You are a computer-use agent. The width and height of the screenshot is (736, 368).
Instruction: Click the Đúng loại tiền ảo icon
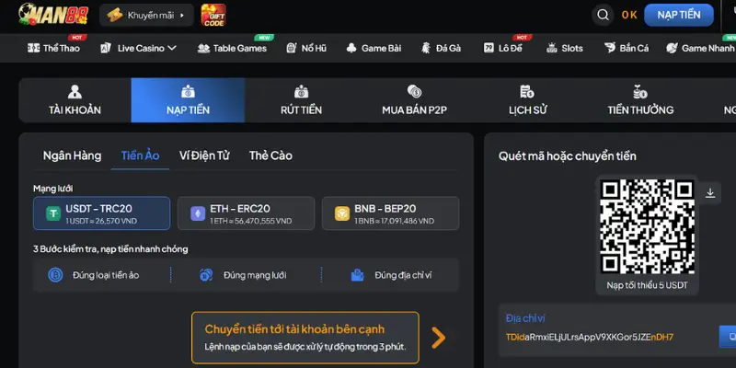55,275
